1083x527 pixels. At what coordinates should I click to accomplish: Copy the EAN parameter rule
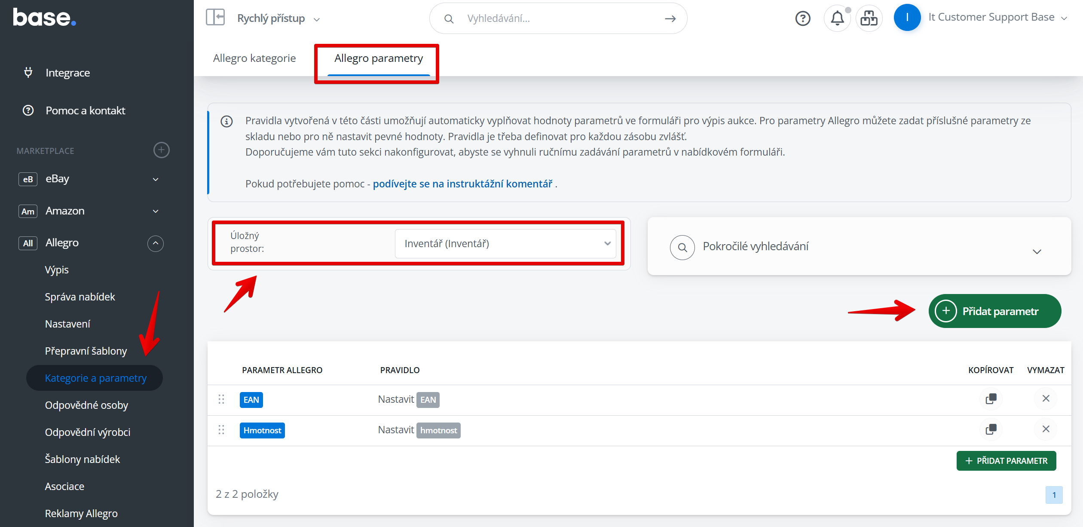tap(991, 398)
